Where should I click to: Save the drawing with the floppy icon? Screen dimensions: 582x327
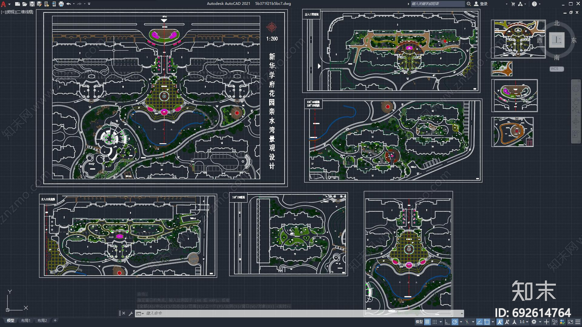(32, 4)
